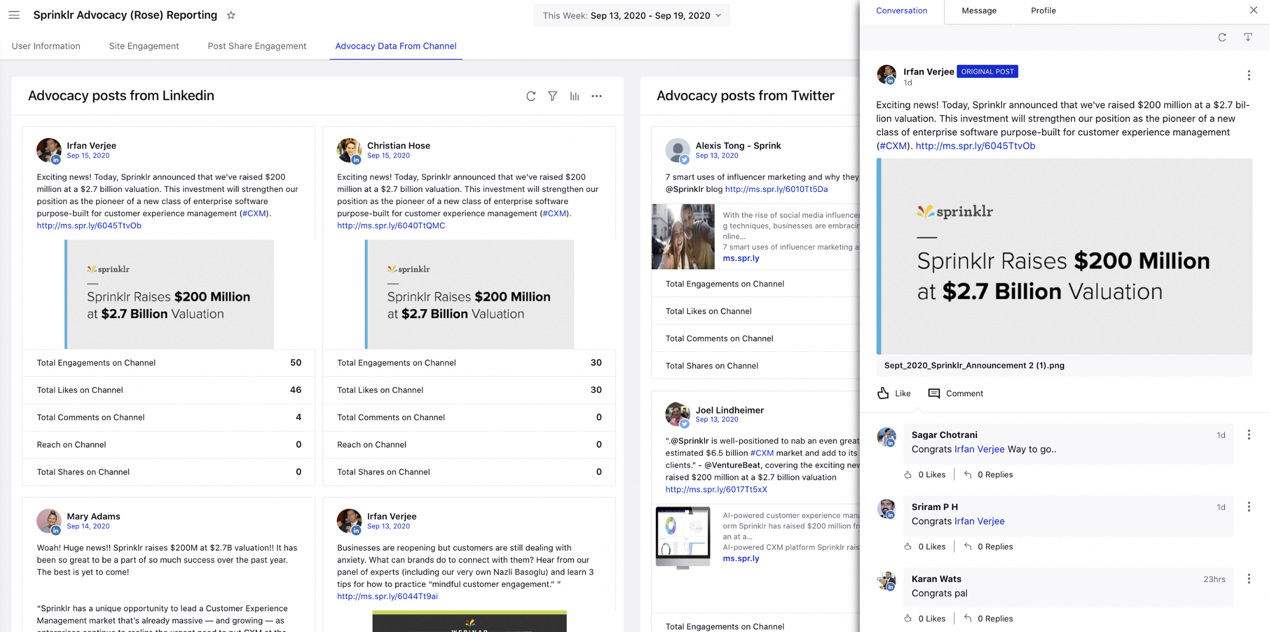
Task: Click Sept_2020_Sprinklr_Announcement file name
Action: 974,365
